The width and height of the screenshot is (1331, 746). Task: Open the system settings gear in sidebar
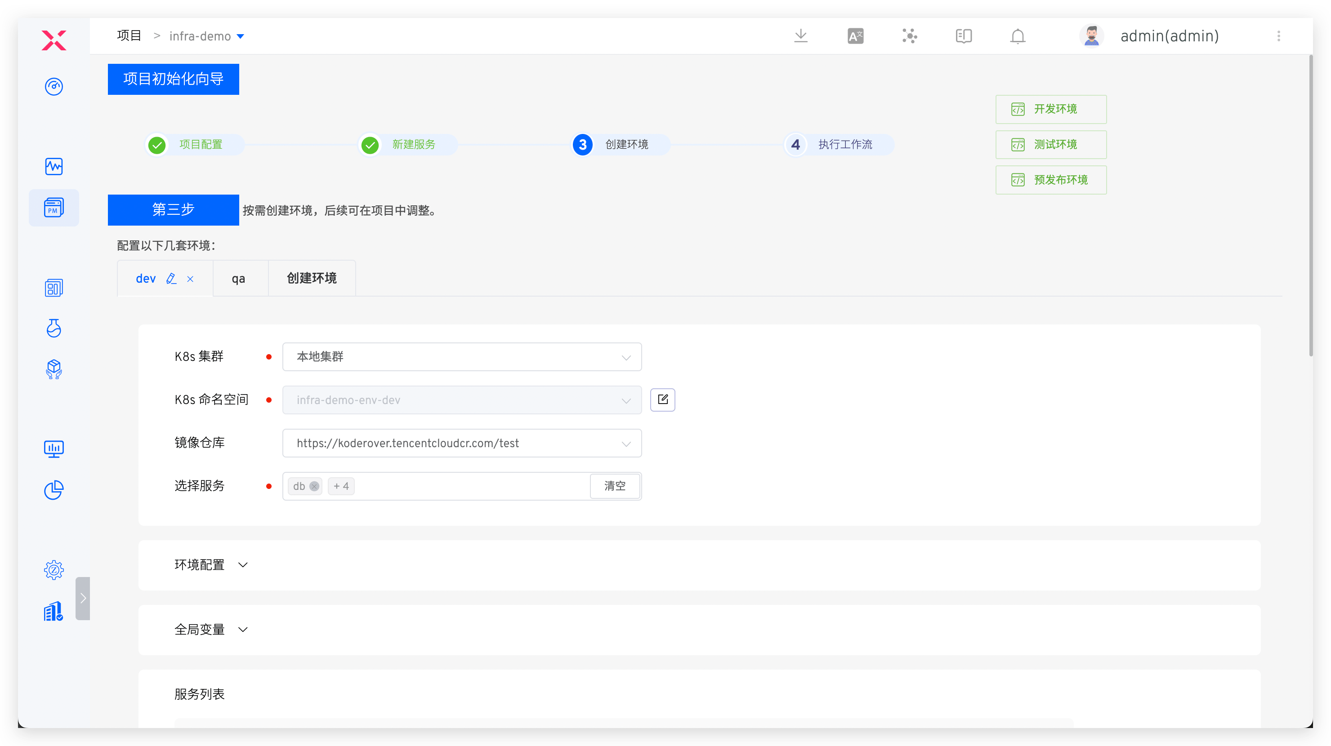(54, 569)
